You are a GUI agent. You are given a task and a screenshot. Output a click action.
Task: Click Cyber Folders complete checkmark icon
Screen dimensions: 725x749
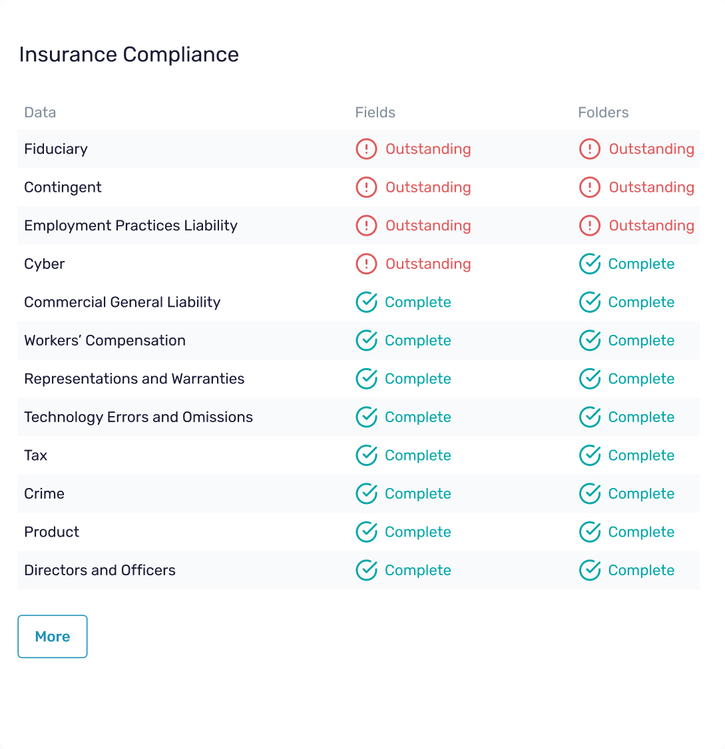590,264
